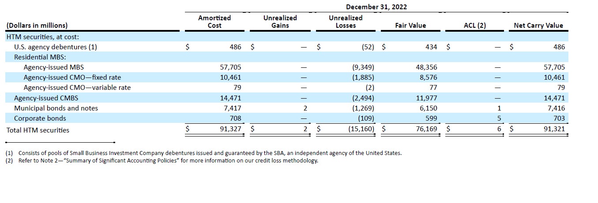Image resolution: width=598 pixels, height=203 pixels.
Task: Select the Amortized Cost column header
Action: (214, 22)
